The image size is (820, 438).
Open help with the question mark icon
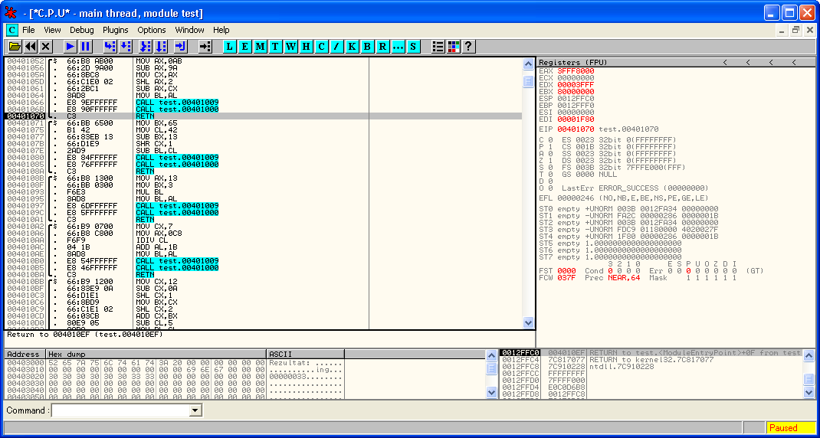[x=468, y=47]
